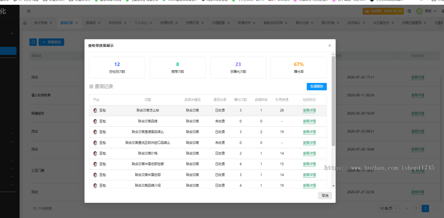Click the 有效期 membership badge

click(383, 11)
